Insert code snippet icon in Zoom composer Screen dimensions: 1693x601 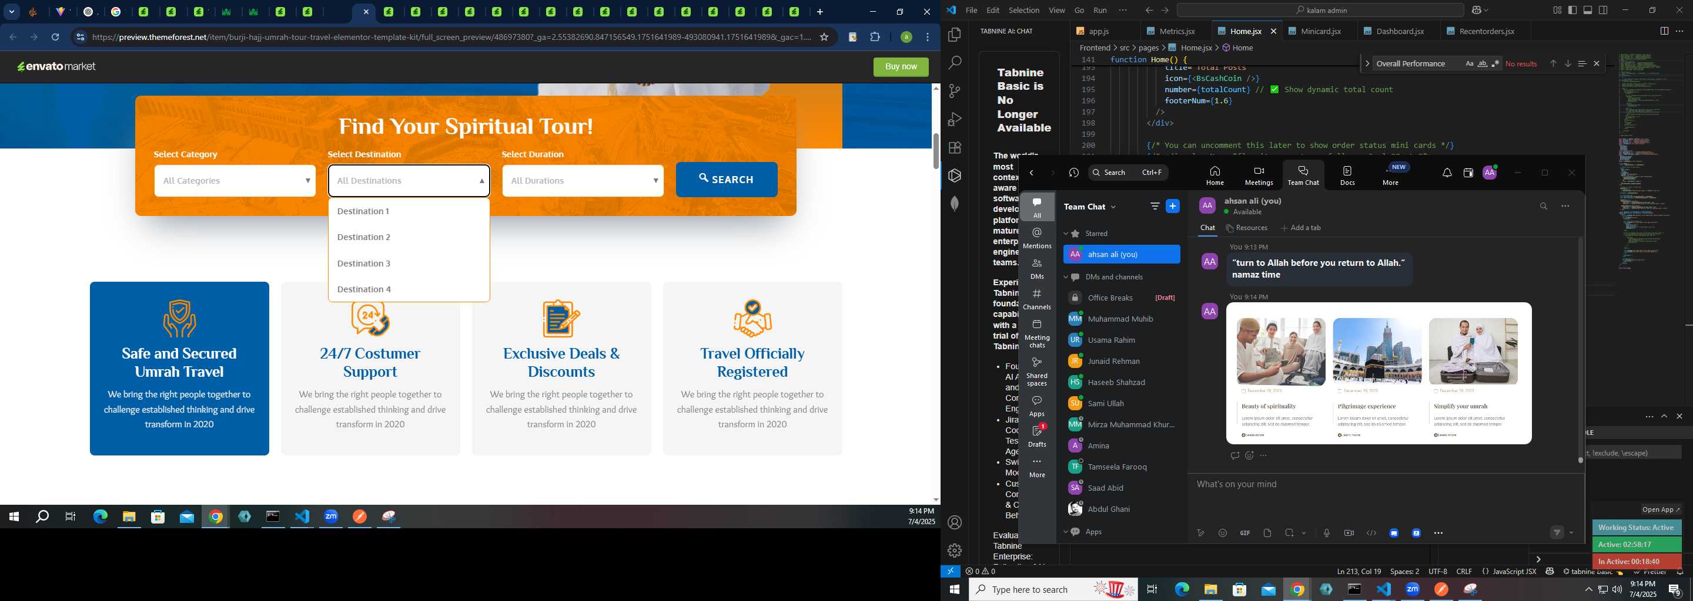(1371, 534)
